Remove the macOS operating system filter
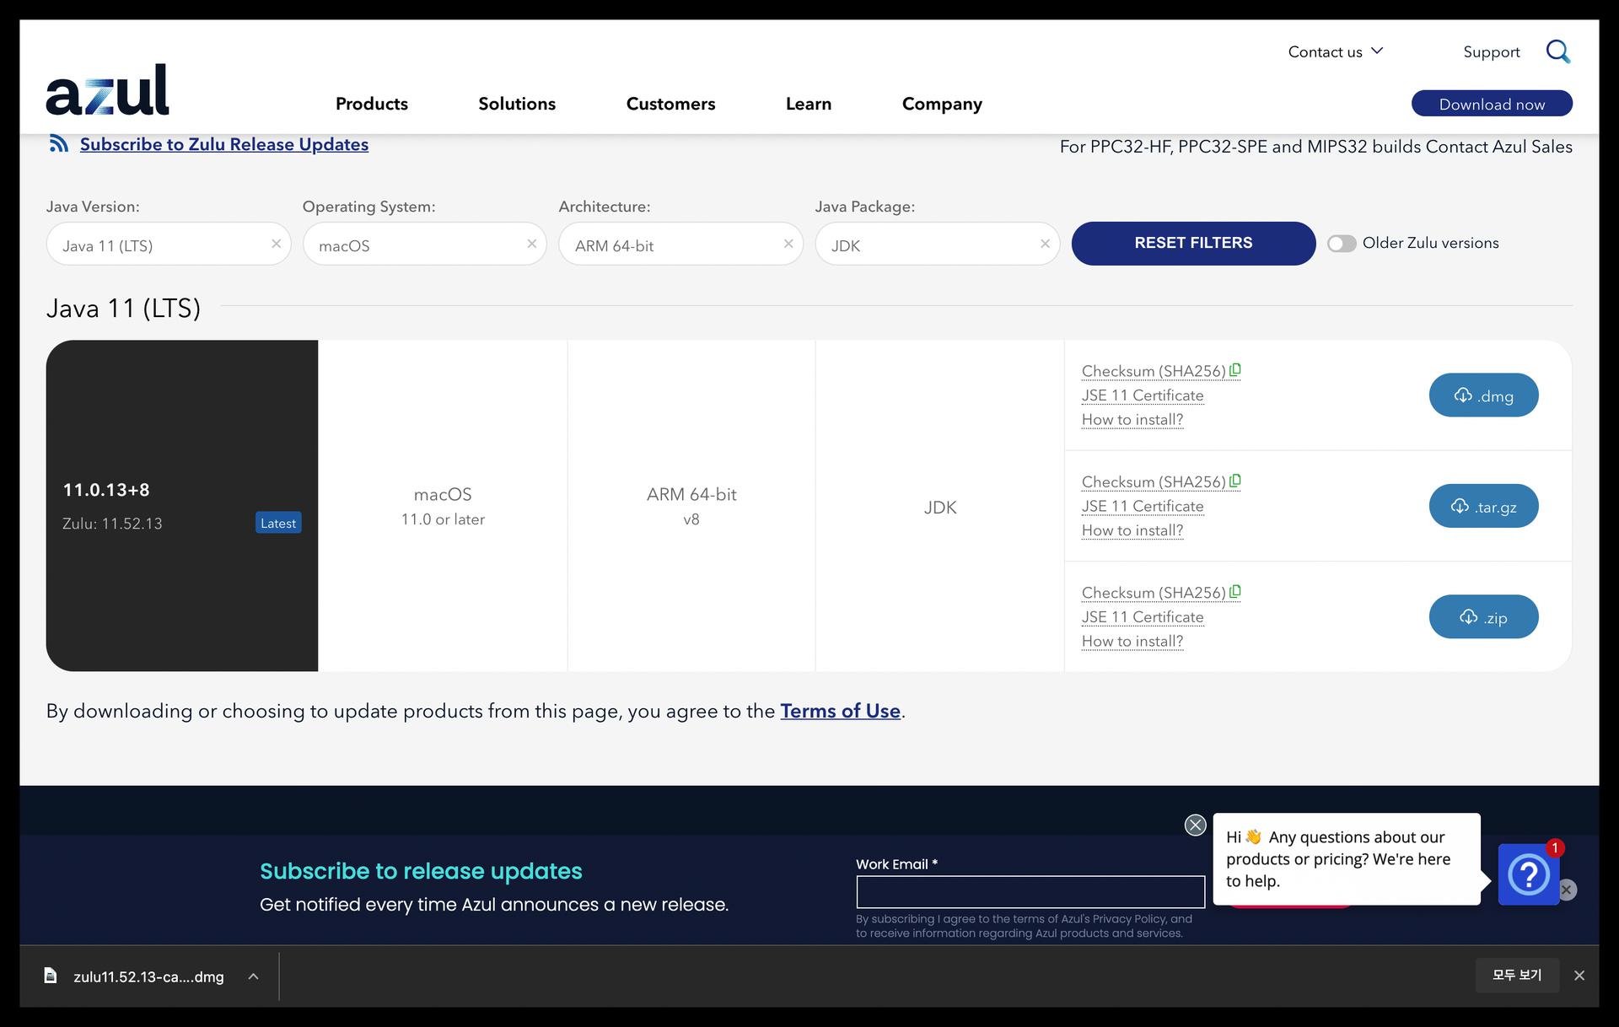The width and height of the screenshot is (1619, 1027). (531, 244)
